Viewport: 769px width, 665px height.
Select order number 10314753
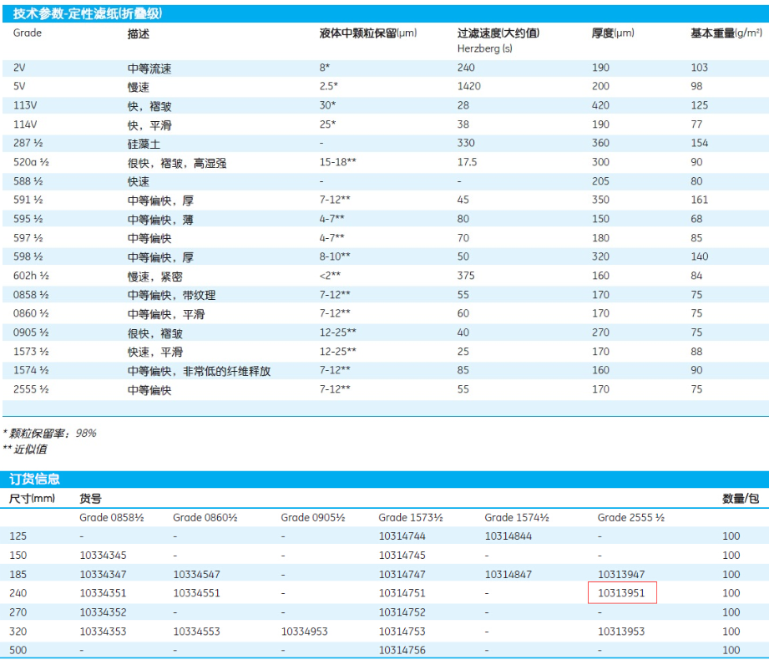[x=402, y=631]
